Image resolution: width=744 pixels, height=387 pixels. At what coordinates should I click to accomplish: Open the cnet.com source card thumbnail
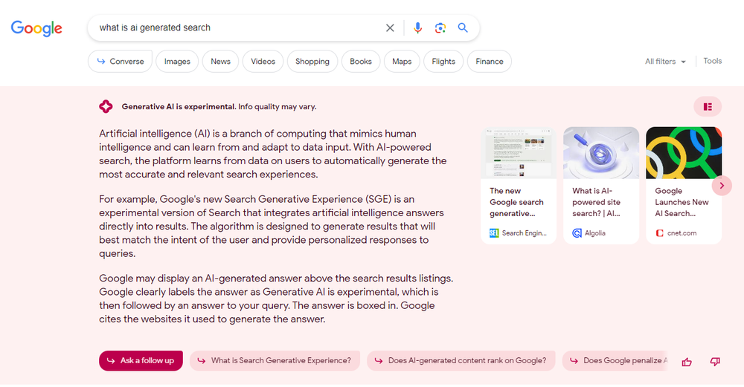[684, 152]
